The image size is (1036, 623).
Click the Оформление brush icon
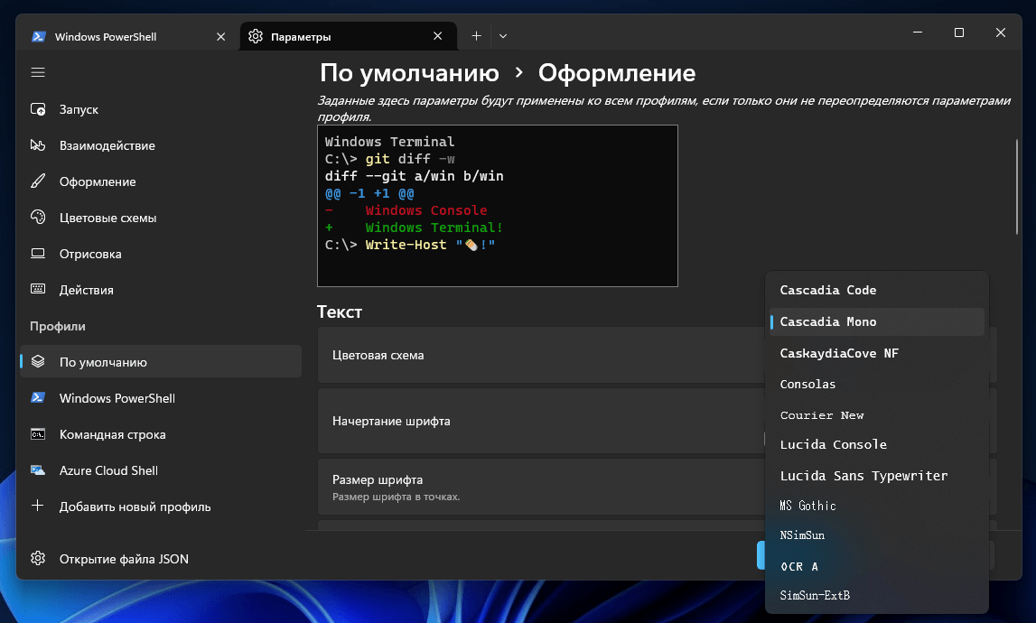point(38,181)
